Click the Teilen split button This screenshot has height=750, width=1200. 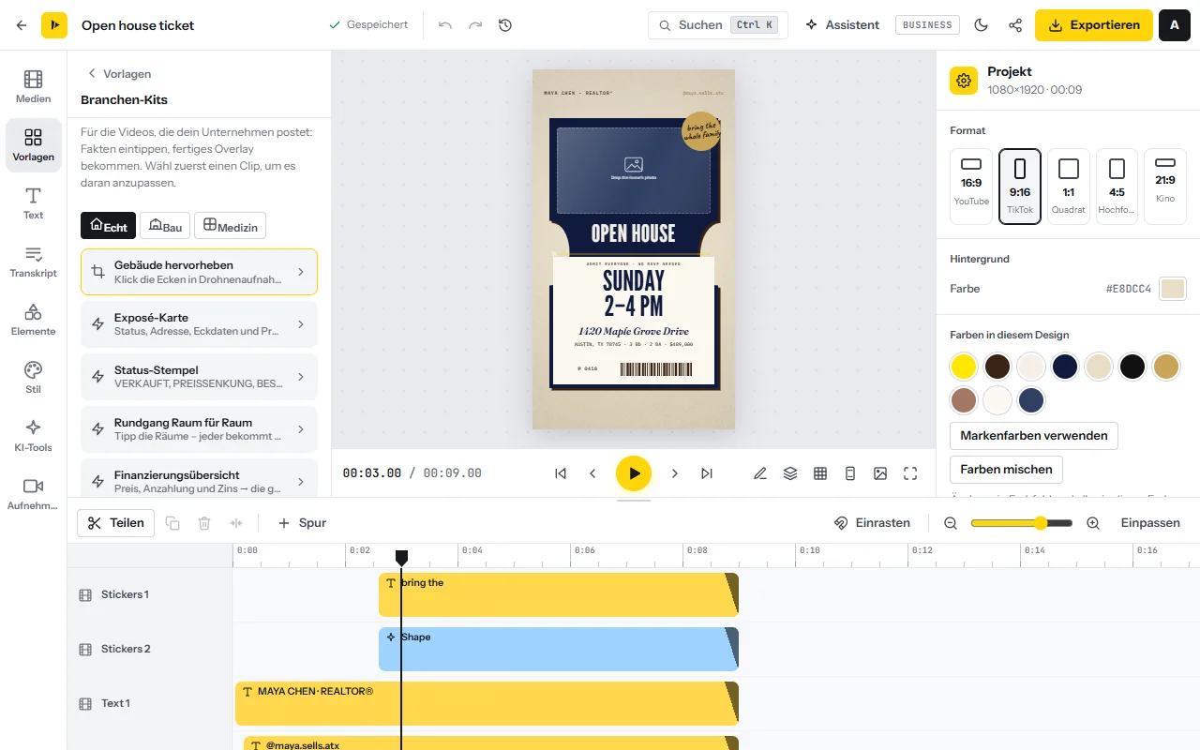(115, 523)
